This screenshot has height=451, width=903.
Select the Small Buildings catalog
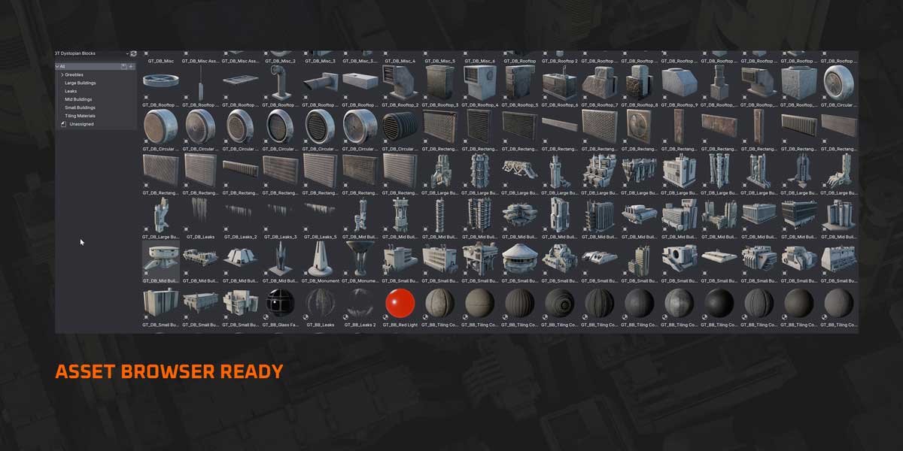coord(79,107)
